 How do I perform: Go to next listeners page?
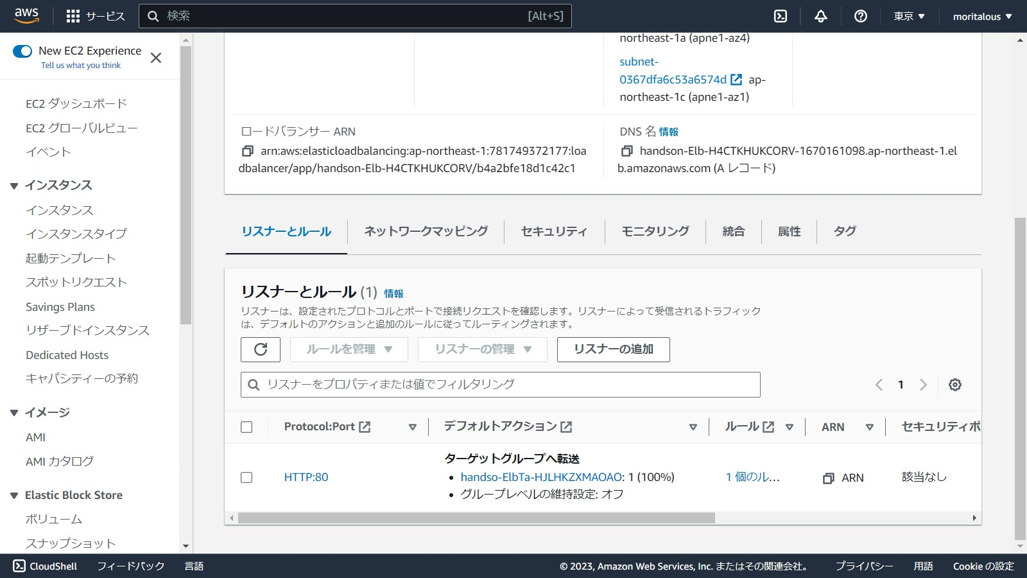point(923,385)
